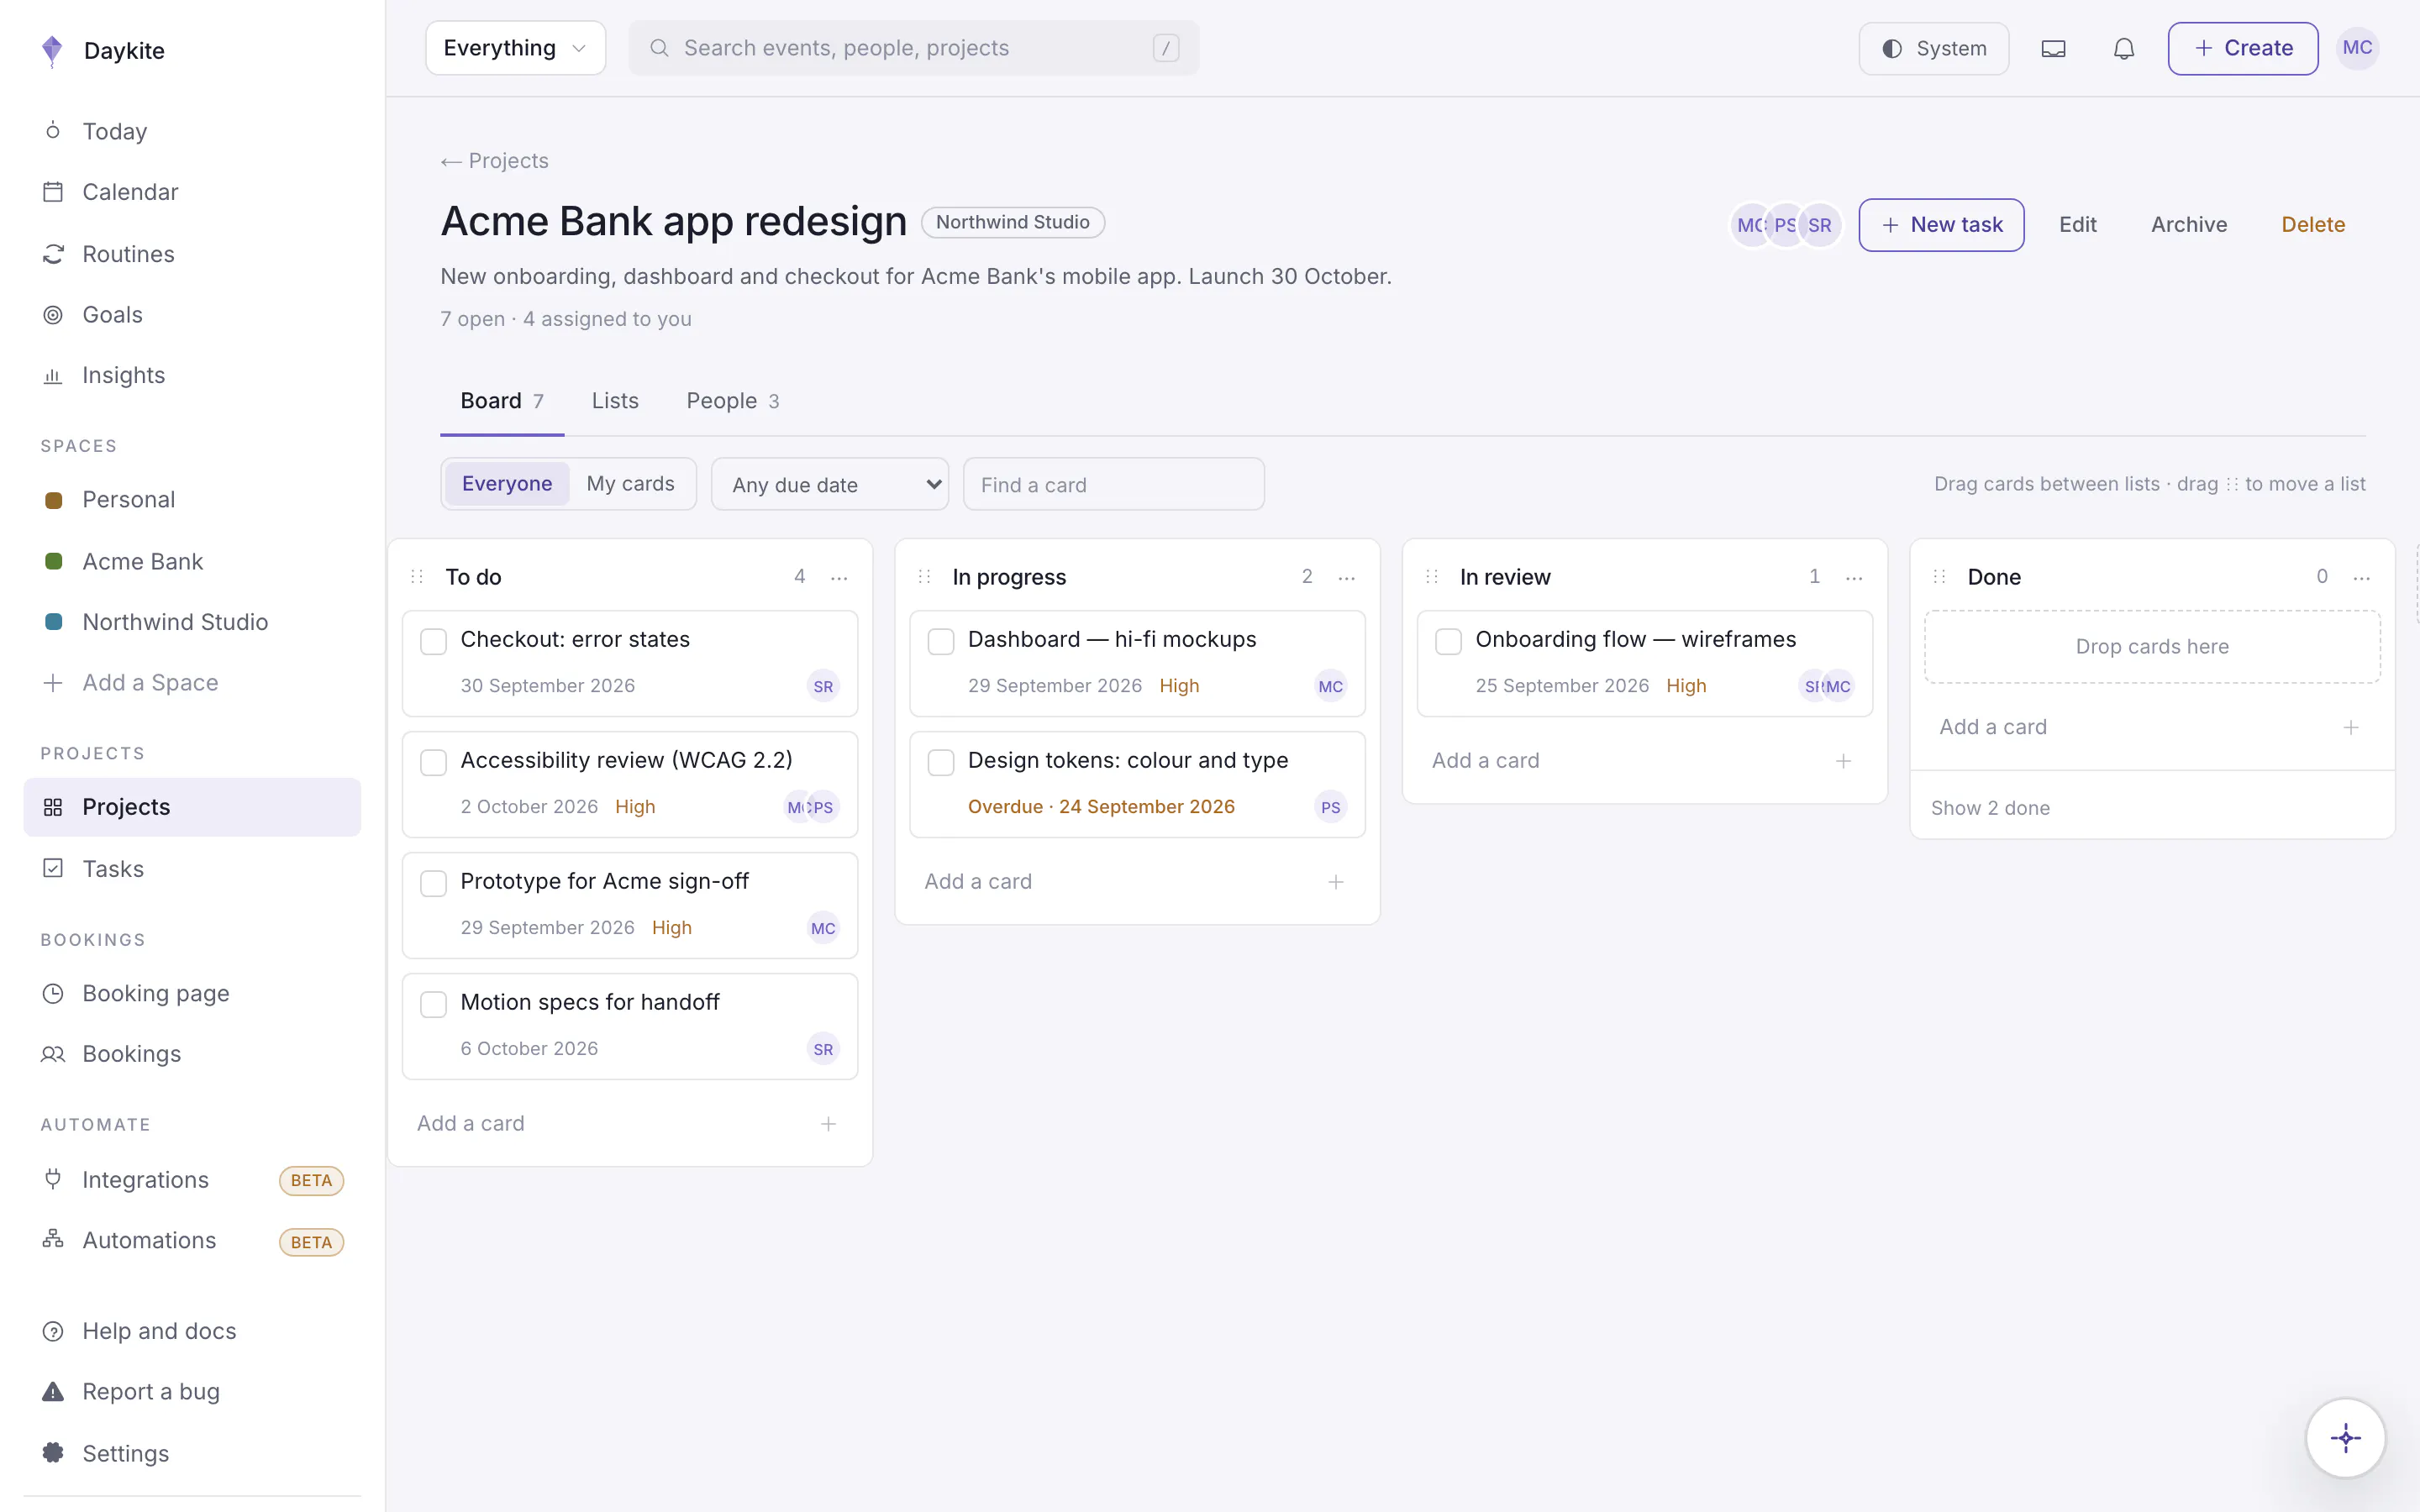Click the Personal space color dot
The width and height of the screenshot is (2420, 1512).
coord(54,500)
